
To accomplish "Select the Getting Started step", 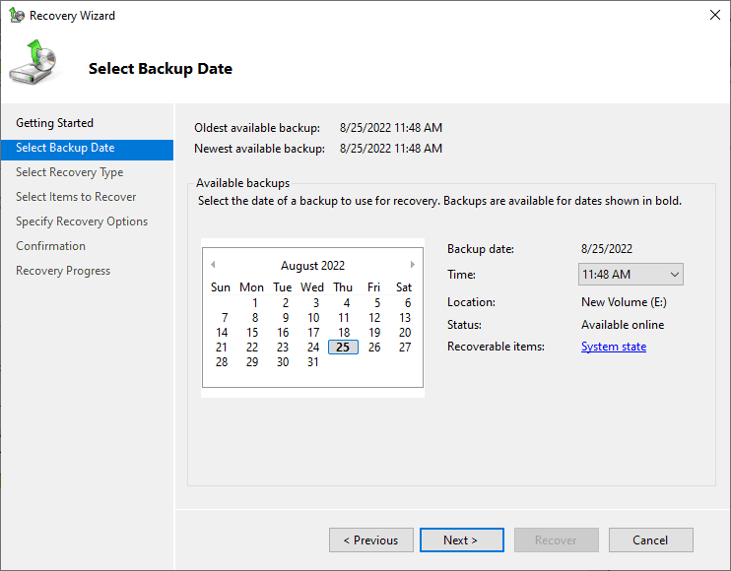I will point(54,123).
